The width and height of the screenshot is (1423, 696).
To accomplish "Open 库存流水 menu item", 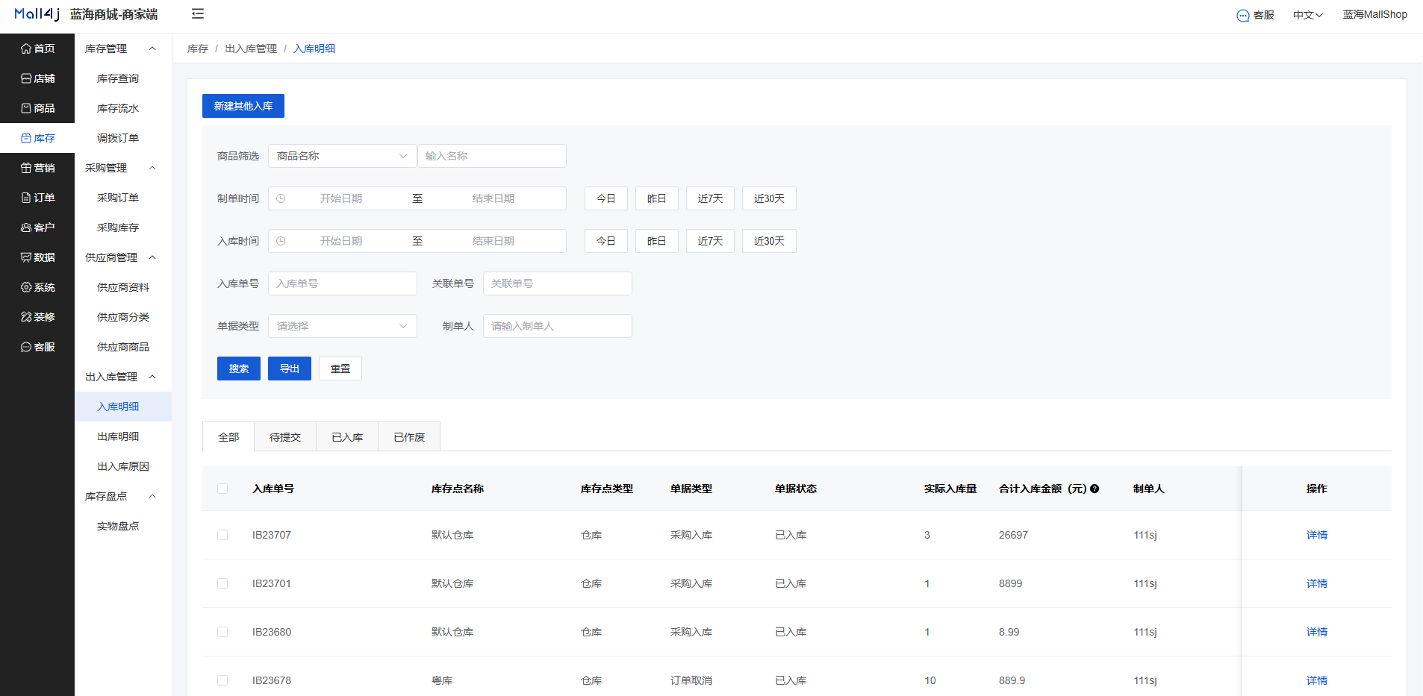I will (123, 108).
